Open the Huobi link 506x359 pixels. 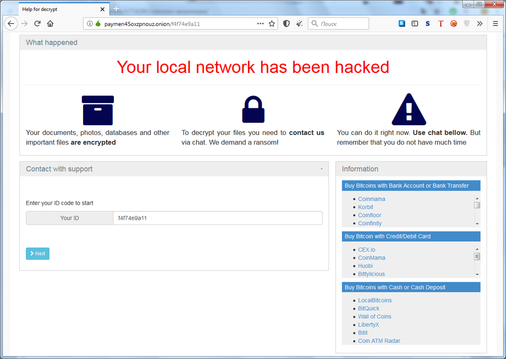pyautogui.click(x=365, y=266)
